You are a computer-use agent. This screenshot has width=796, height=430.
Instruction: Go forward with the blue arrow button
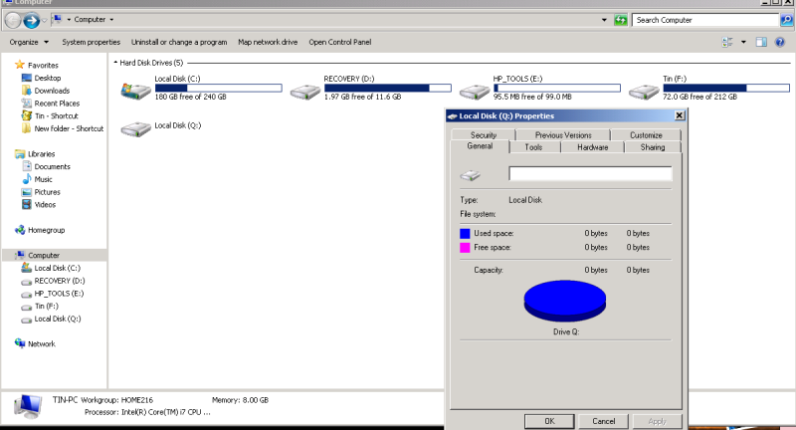point(33,20)
